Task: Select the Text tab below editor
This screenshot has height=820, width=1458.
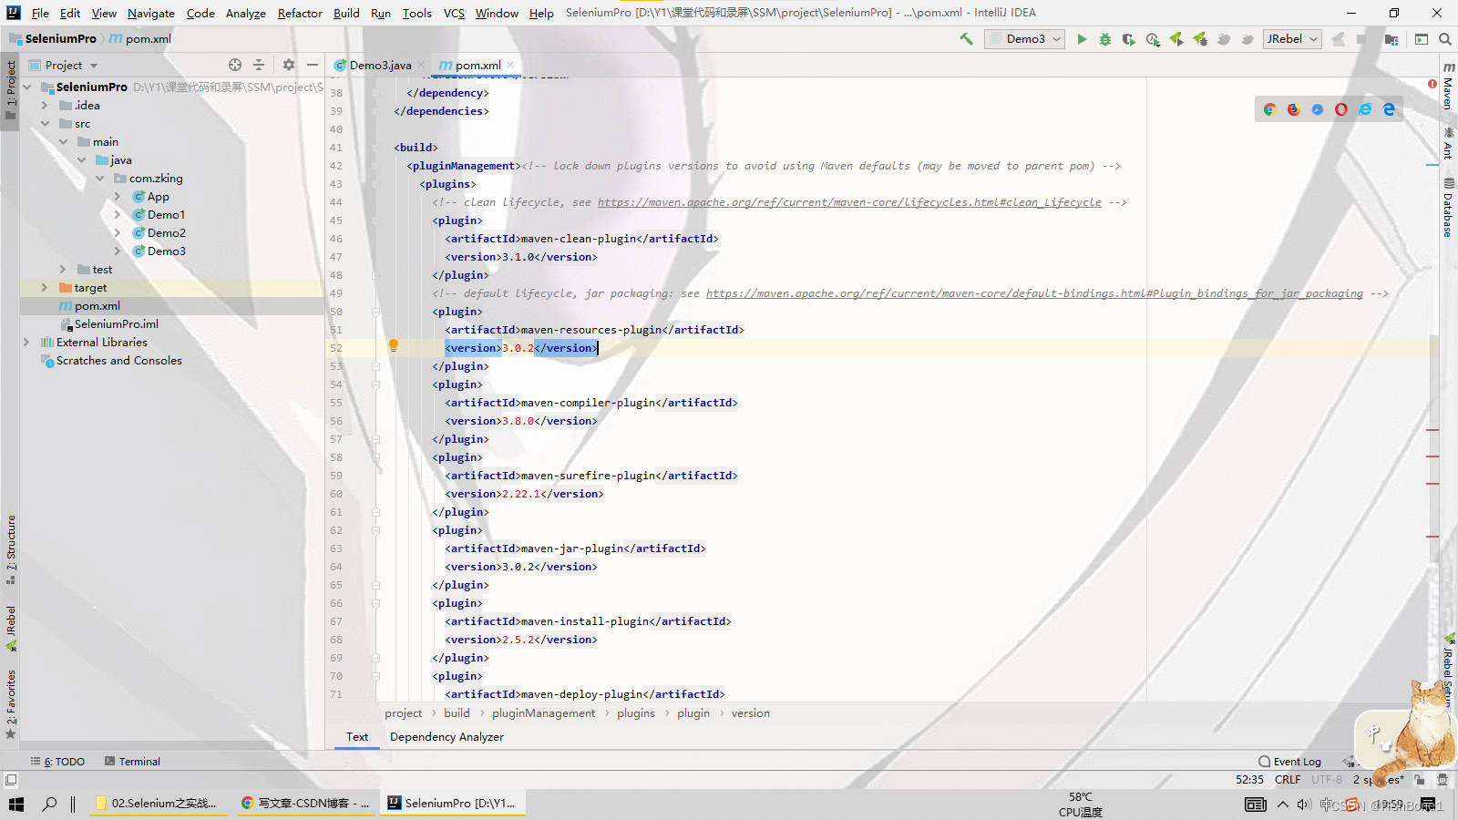Action: point(357,737)
